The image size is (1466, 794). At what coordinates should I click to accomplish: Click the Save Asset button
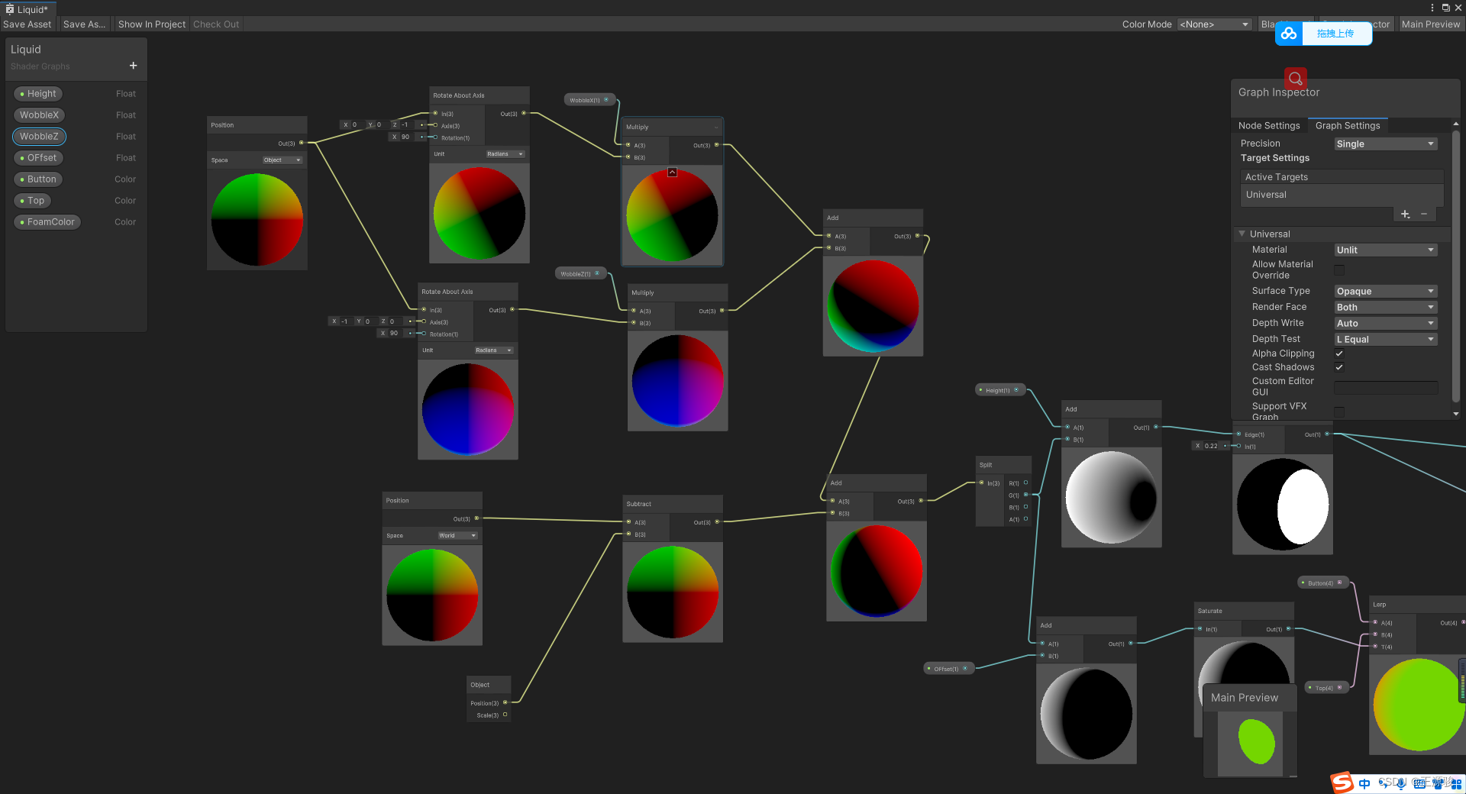(x=27, y=24)
